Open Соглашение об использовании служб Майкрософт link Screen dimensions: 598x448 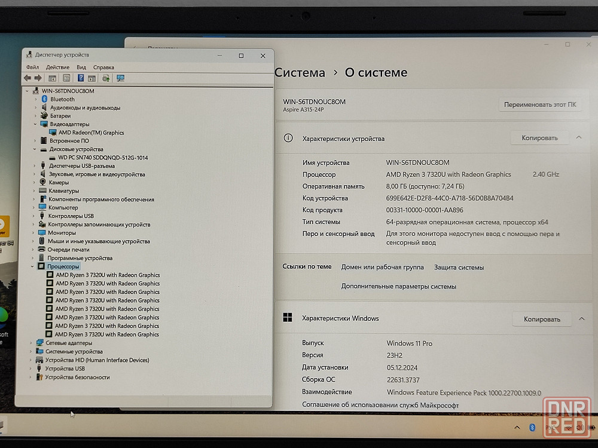(x=380, y=406)
